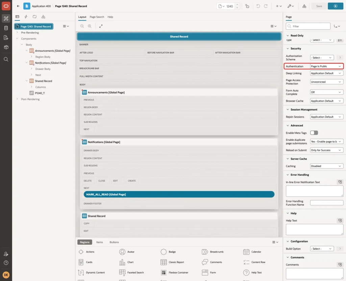This screenshot has width=346, height=281.
Task: Switch to the Dynamic Actions tab
Action: [26, 17]
